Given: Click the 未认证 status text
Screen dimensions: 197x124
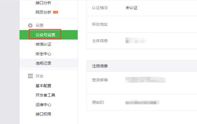Looking at the screenshot, I should point(132,8).
